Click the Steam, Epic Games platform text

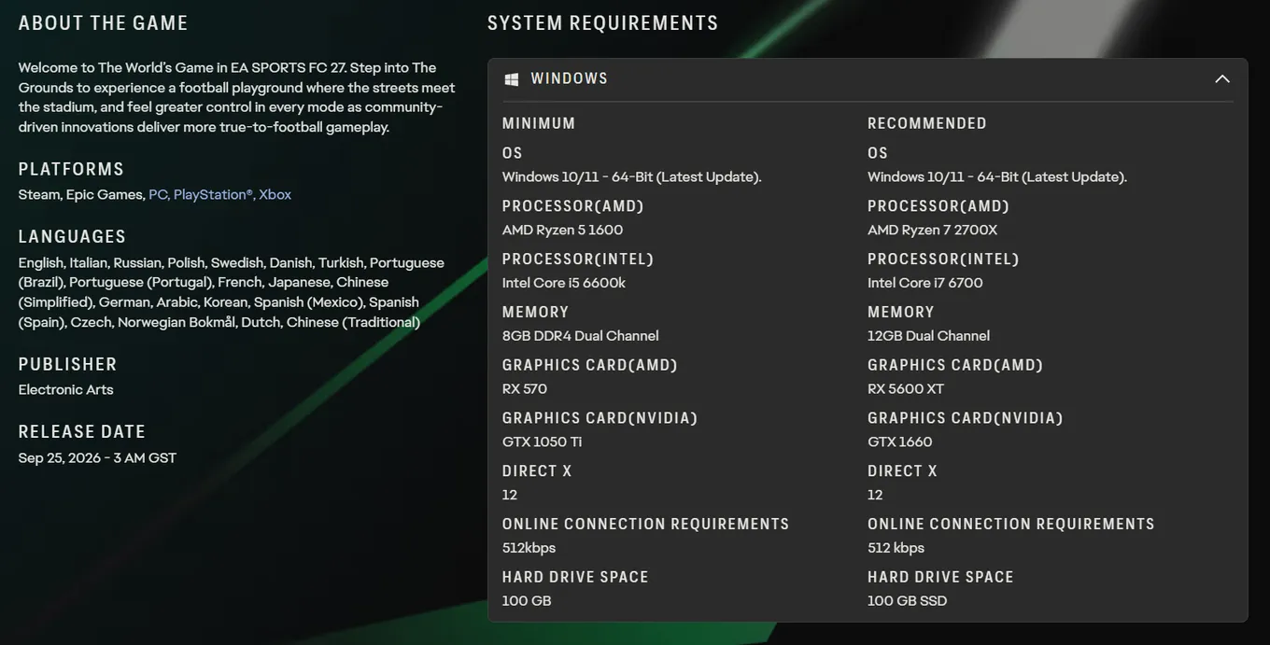[x=81, y=195]
